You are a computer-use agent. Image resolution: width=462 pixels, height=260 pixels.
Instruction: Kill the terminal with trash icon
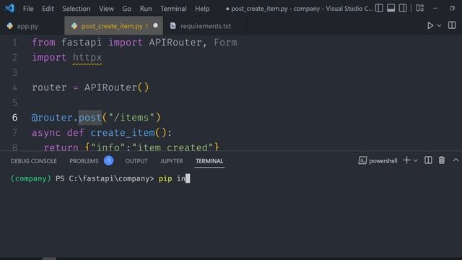(442, 160)
